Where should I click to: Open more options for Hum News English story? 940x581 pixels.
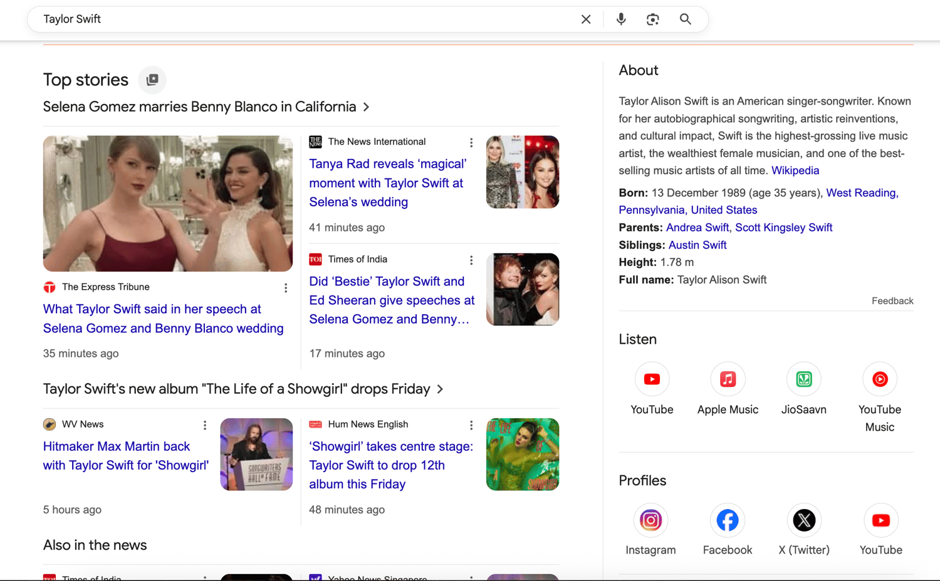click(471, 426)
